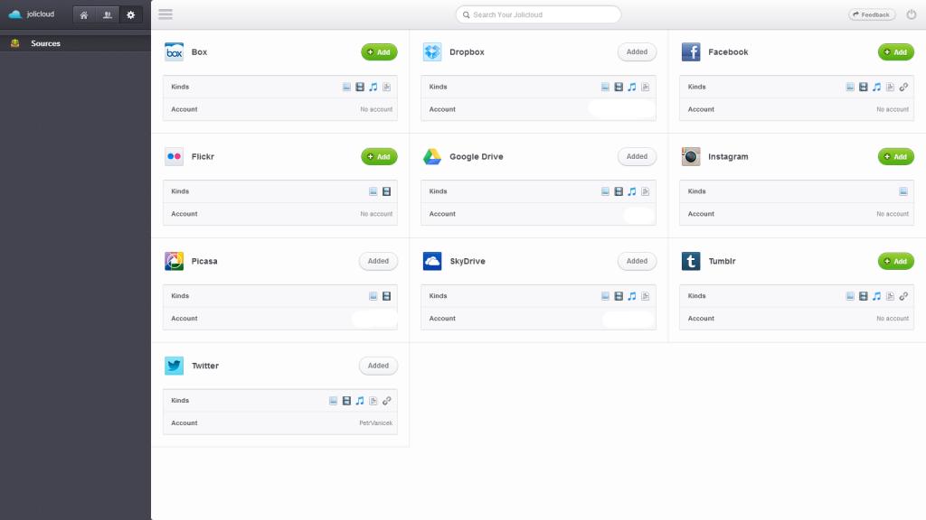Click the music kind icon for Box
Screen dimensions: 926x520
tap(373, 87)
